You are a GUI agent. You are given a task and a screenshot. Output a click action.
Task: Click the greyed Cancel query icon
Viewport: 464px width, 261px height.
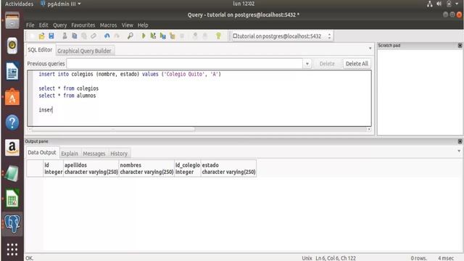tap(182, 36)
